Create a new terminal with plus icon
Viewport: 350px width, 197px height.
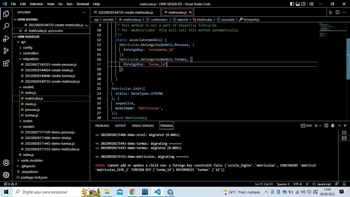pos(316,125)
